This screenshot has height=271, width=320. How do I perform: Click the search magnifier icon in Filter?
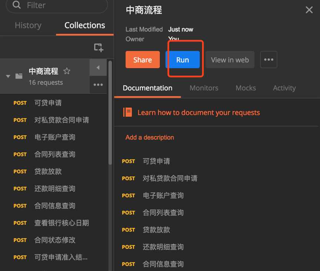[17, 4]
